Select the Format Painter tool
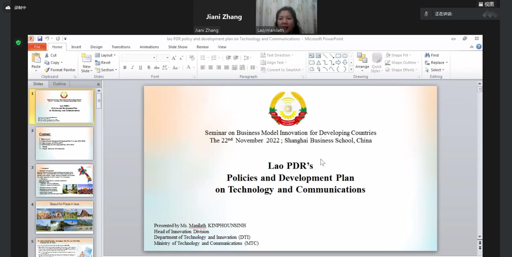Screen dimensions: 512x257 pyautogui.click(x=60, y=70)
